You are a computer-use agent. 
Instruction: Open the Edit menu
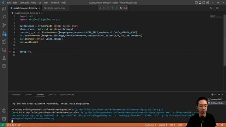tap(15, 2)
